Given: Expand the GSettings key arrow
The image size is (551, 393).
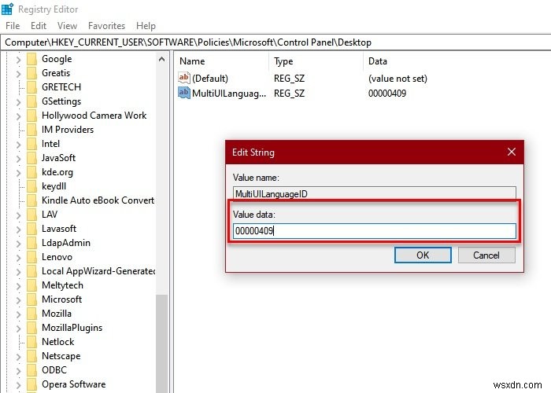Looking at the screenshot, I should [x=19, y=102].
